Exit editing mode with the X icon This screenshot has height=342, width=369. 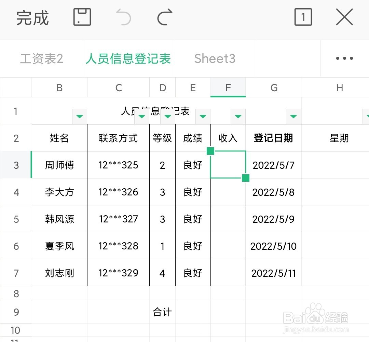click(x=344, y=17)
